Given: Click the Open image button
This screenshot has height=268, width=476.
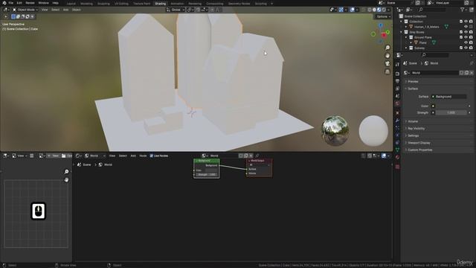Looking at the screenshot, I should [67, 156].
